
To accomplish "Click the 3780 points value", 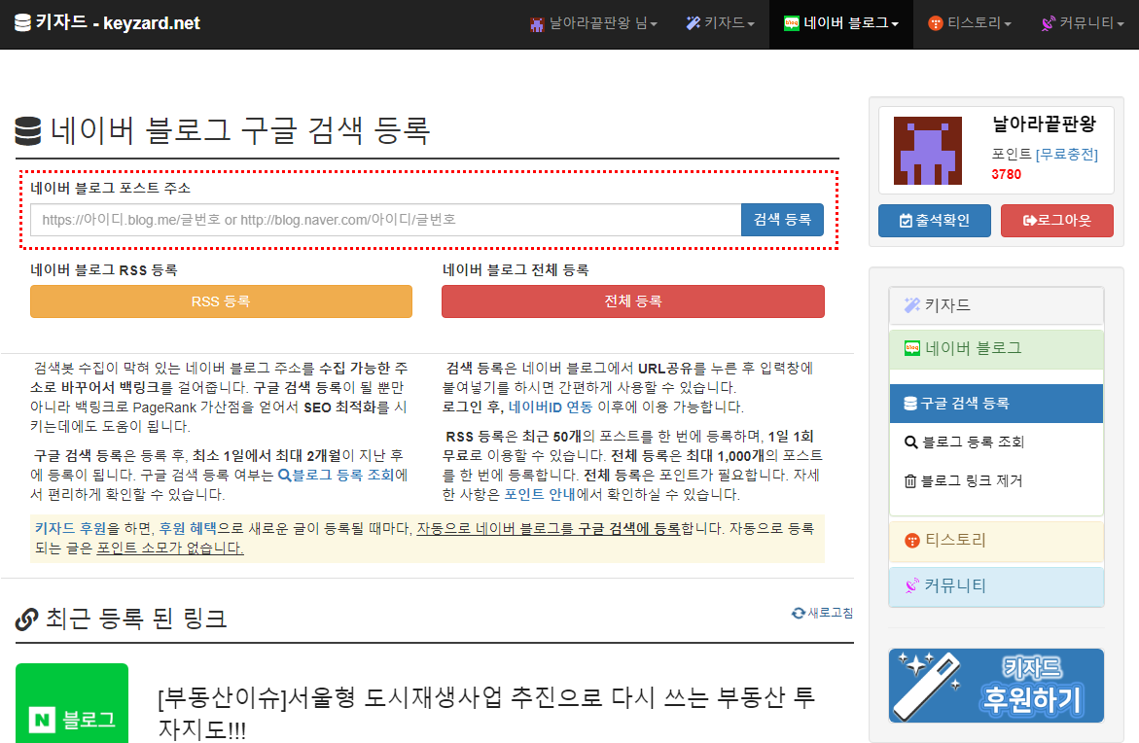I will coord(1006,175).
